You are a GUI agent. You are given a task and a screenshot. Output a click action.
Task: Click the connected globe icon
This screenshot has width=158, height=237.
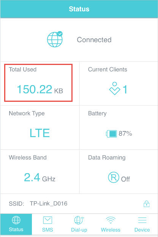click(x=55, y=39)
